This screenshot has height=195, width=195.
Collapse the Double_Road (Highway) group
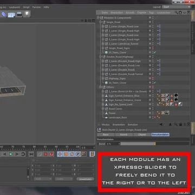100,57
